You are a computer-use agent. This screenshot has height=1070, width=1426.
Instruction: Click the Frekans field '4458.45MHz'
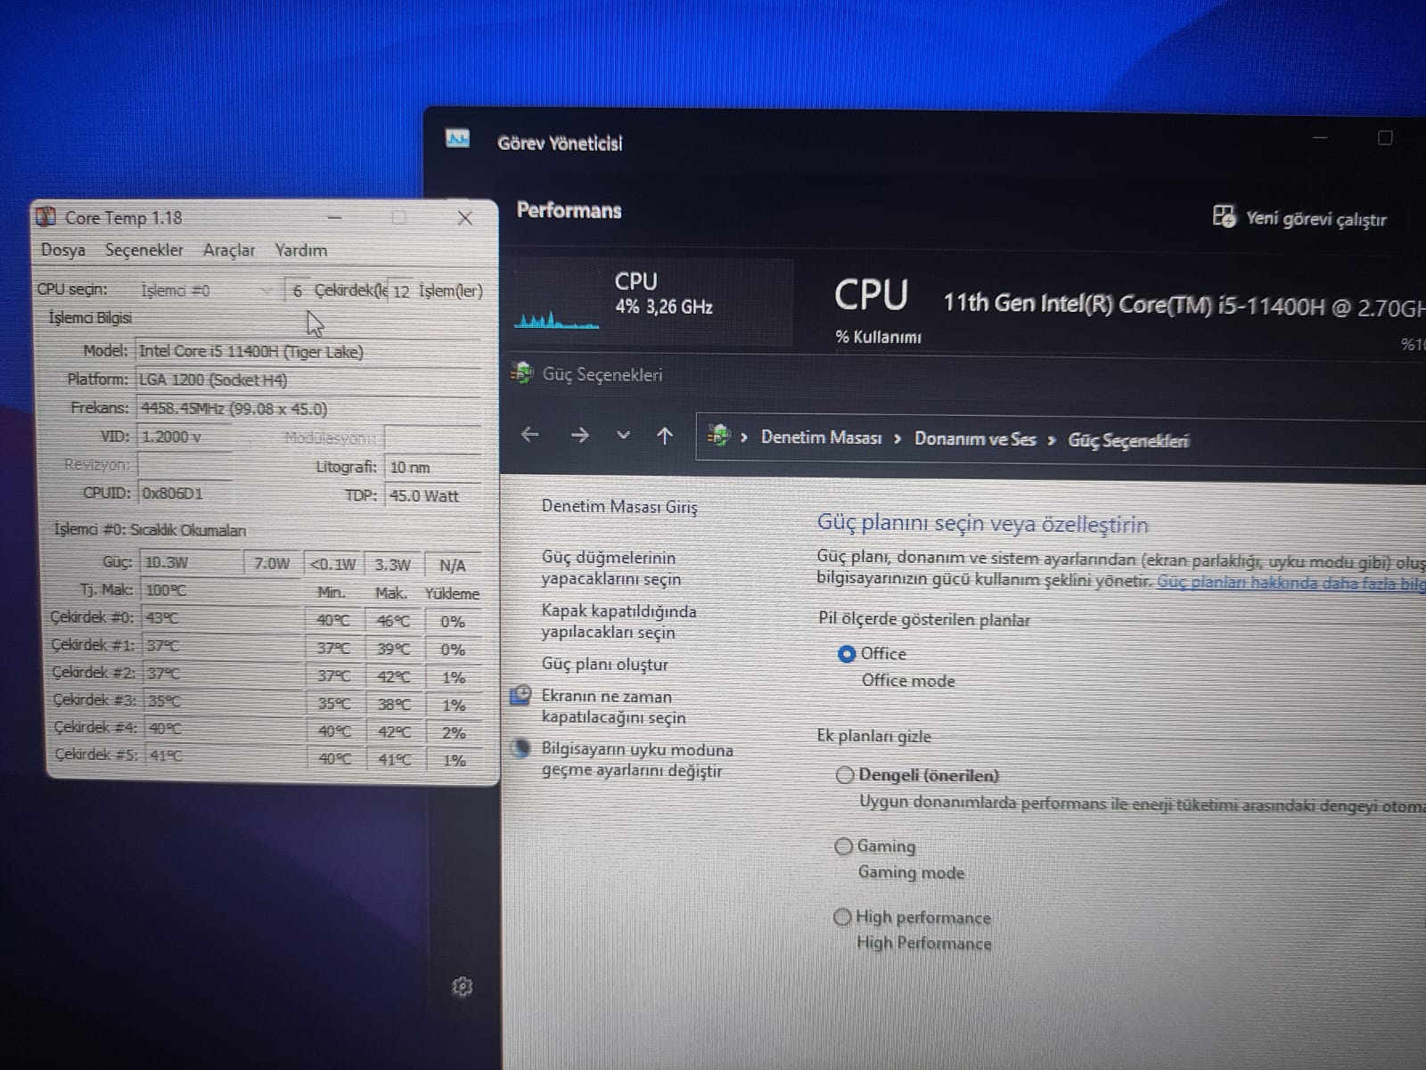[x=308, y=409]
